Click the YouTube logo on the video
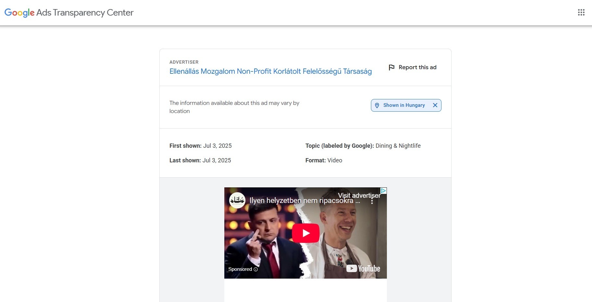The width and height of the screenshot is (592, 302). (363, 269)
